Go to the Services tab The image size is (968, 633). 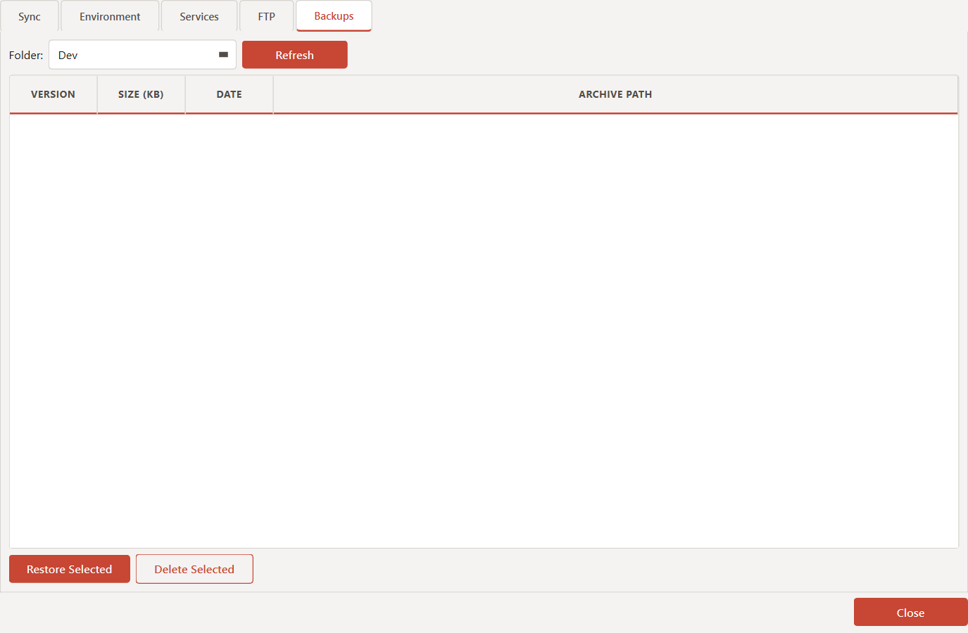point(199,17)
